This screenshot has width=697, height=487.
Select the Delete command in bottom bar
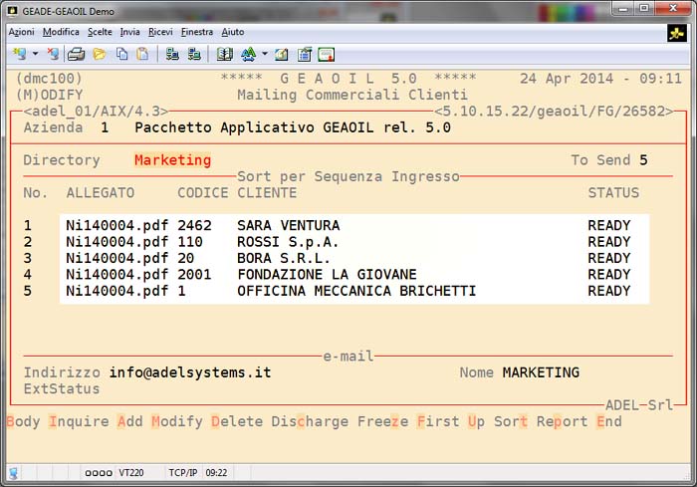click(x=236, y=421)
